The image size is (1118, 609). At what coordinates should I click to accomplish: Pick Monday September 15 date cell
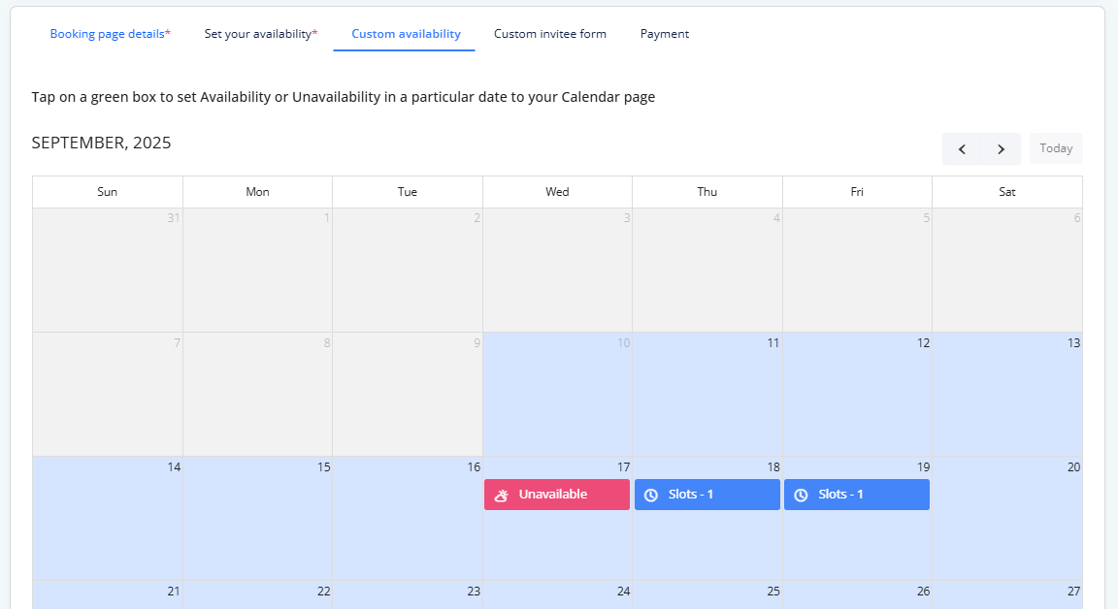[257, 522]
